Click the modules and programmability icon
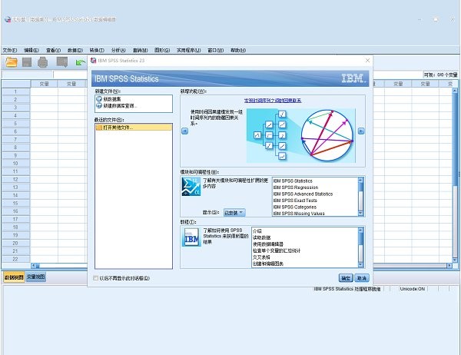This screenshot has height=355, width=461. click(191, 187)
